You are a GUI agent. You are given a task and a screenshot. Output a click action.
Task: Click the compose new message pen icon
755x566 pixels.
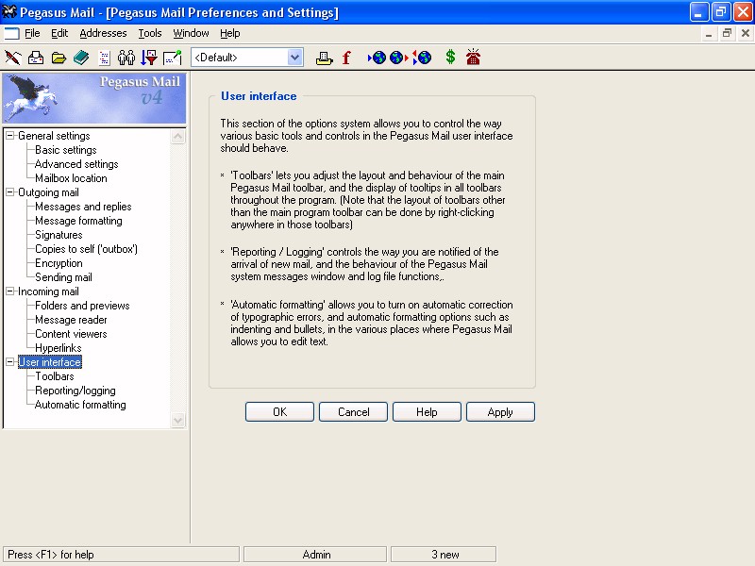[x=13, y=58]
